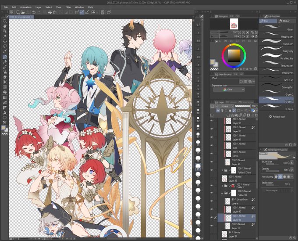
Task: Select the Fill bucket tool
Action: click(5, 92)
